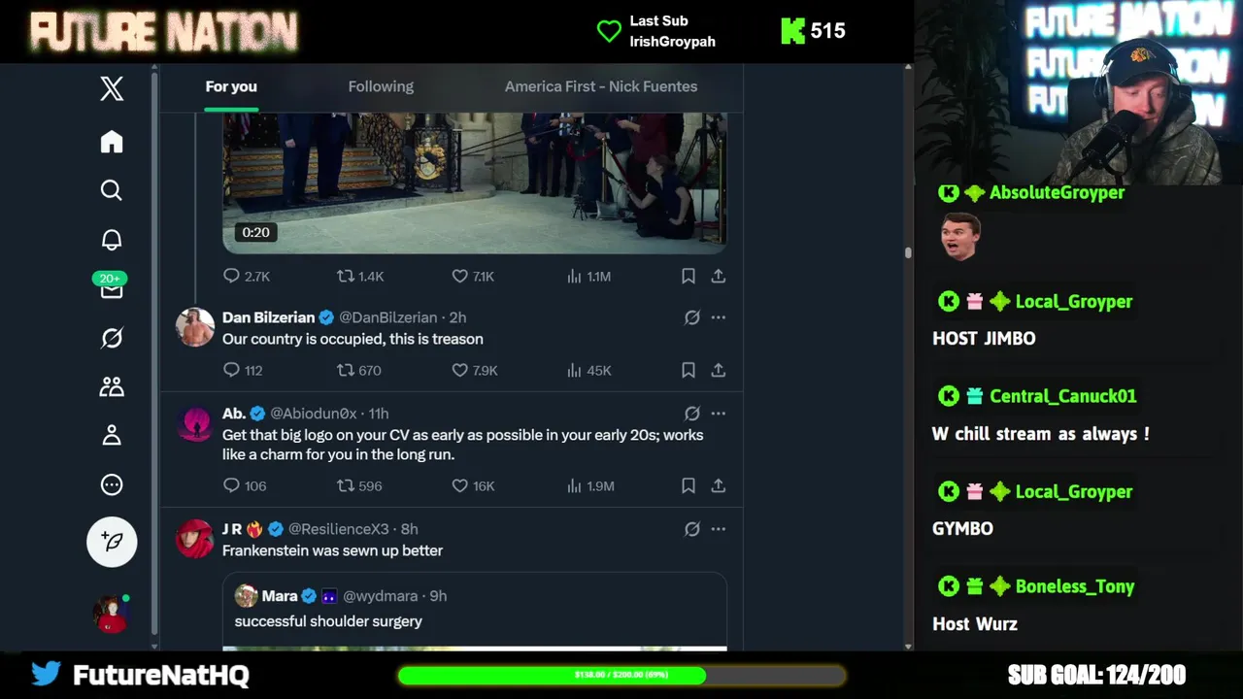1243x699 pixels.
Task: Repost Ab. post with 596 reposts
Action: tap(359, 485)
